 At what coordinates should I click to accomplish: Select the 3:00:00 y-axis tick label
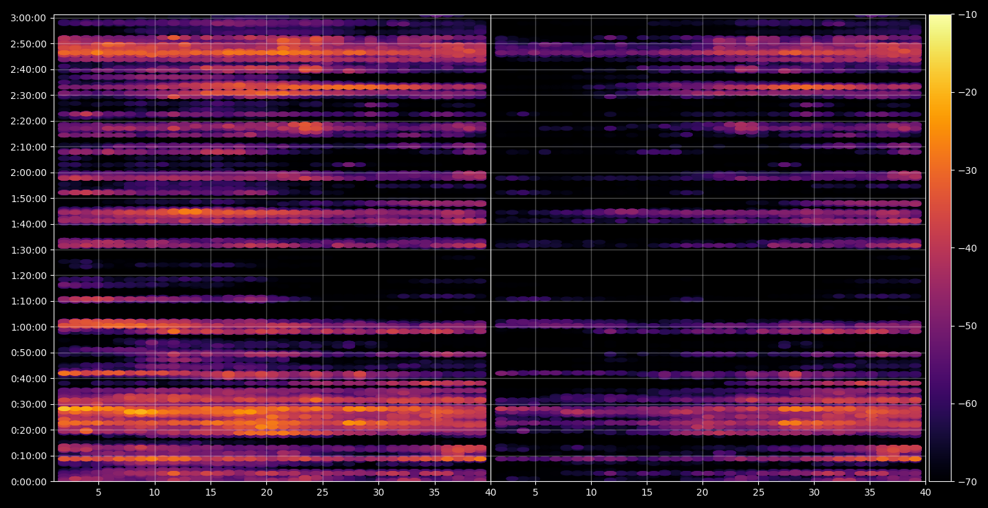pos(28,18)
